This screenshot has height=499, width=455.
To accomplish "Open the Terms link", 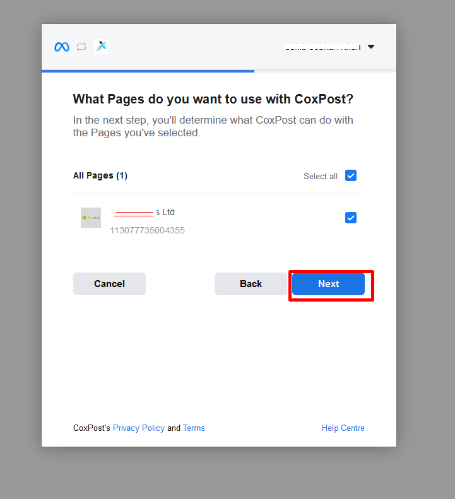I will pos(194,428).
